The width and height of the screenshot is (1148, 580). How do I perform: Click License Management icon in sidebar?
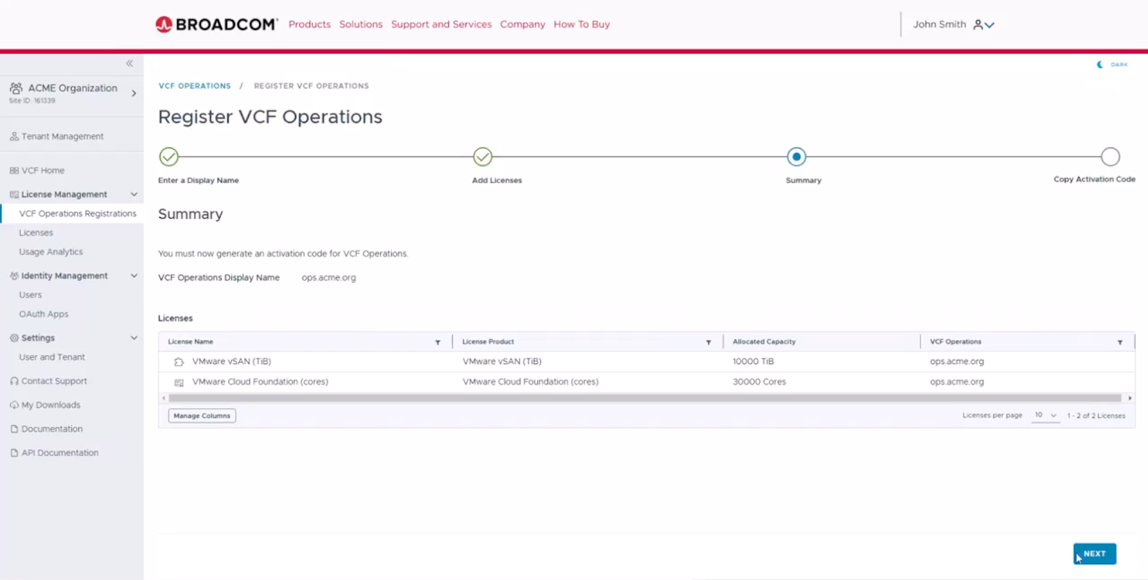[14, 194]
